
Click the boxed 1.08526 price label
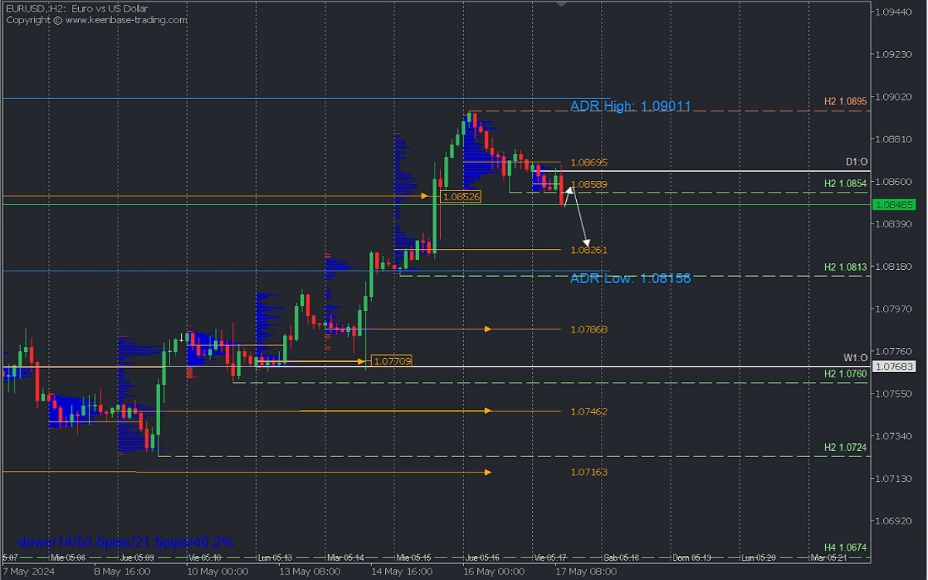click(x=460, y=197)
